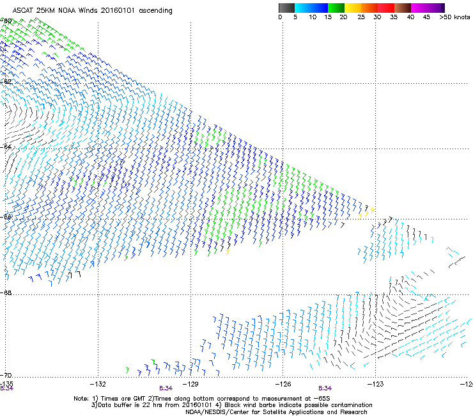The width and height of the screenshot is (473, 416).
Task: Select the yellow 20-25 knots colorbar segment
Action: [353, 8]
